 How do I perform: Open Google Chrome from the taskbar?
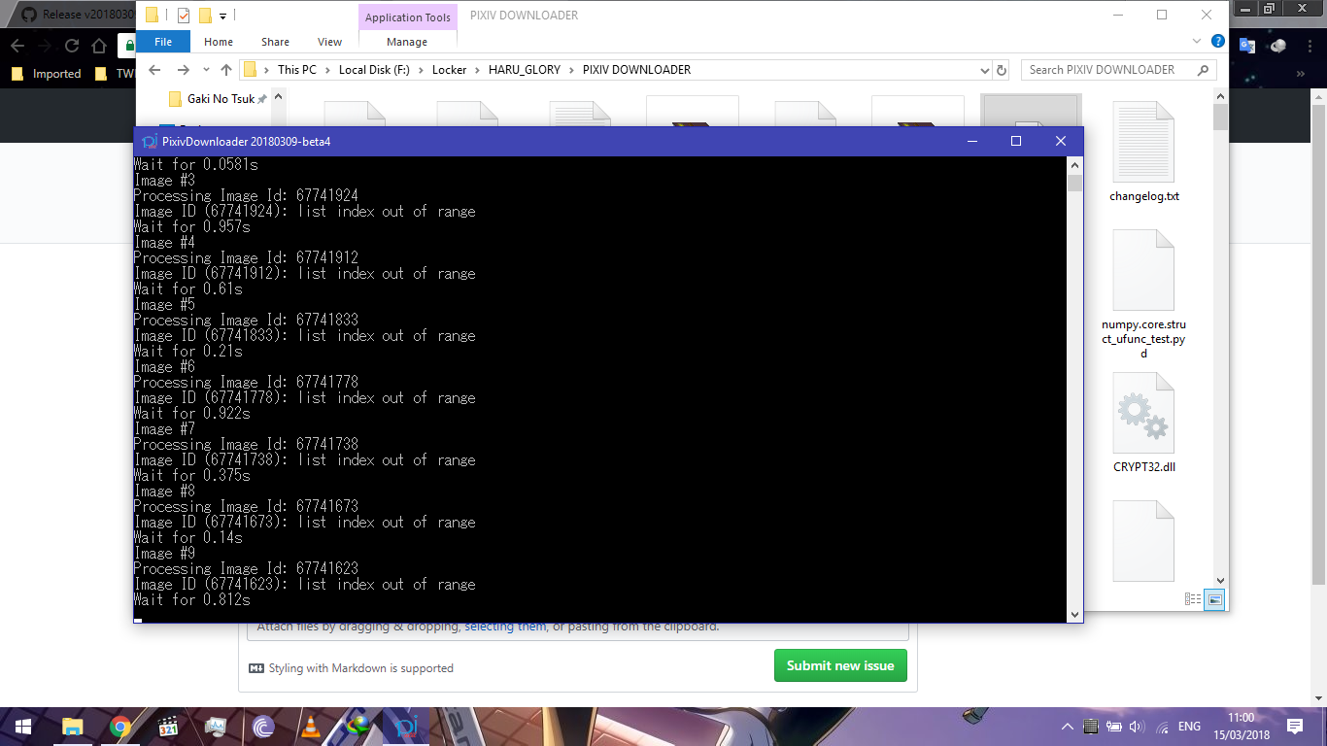119,726
